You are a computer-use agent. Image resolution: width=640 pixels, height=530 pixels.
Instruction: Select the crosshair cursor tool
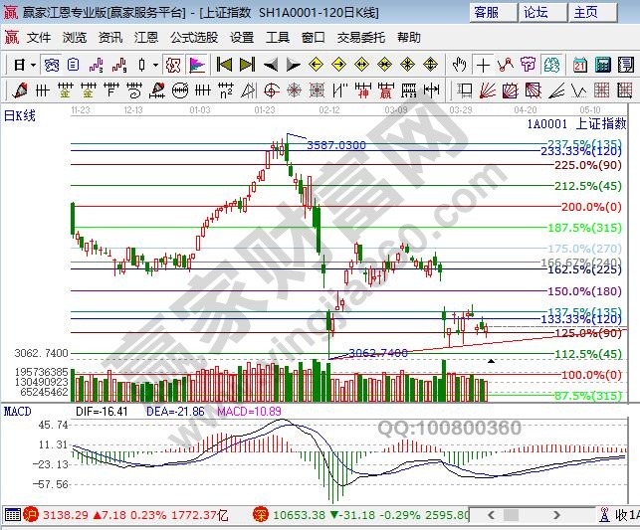484,65
